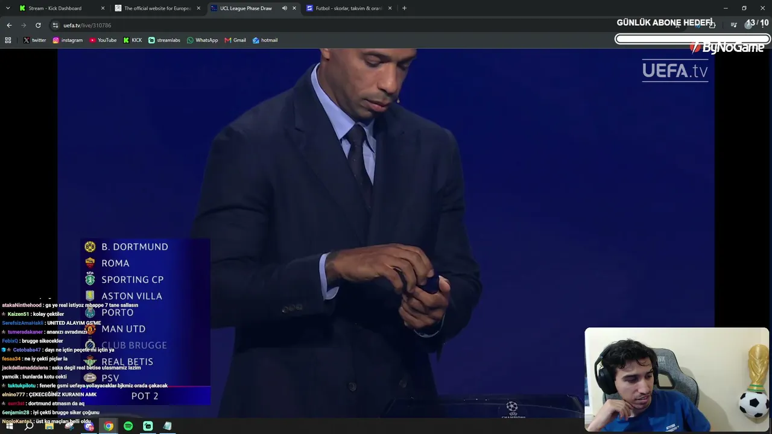Go back using the browser back arrow
The height and width of the screenshot is (434, 772).
[x=9, y=25]
